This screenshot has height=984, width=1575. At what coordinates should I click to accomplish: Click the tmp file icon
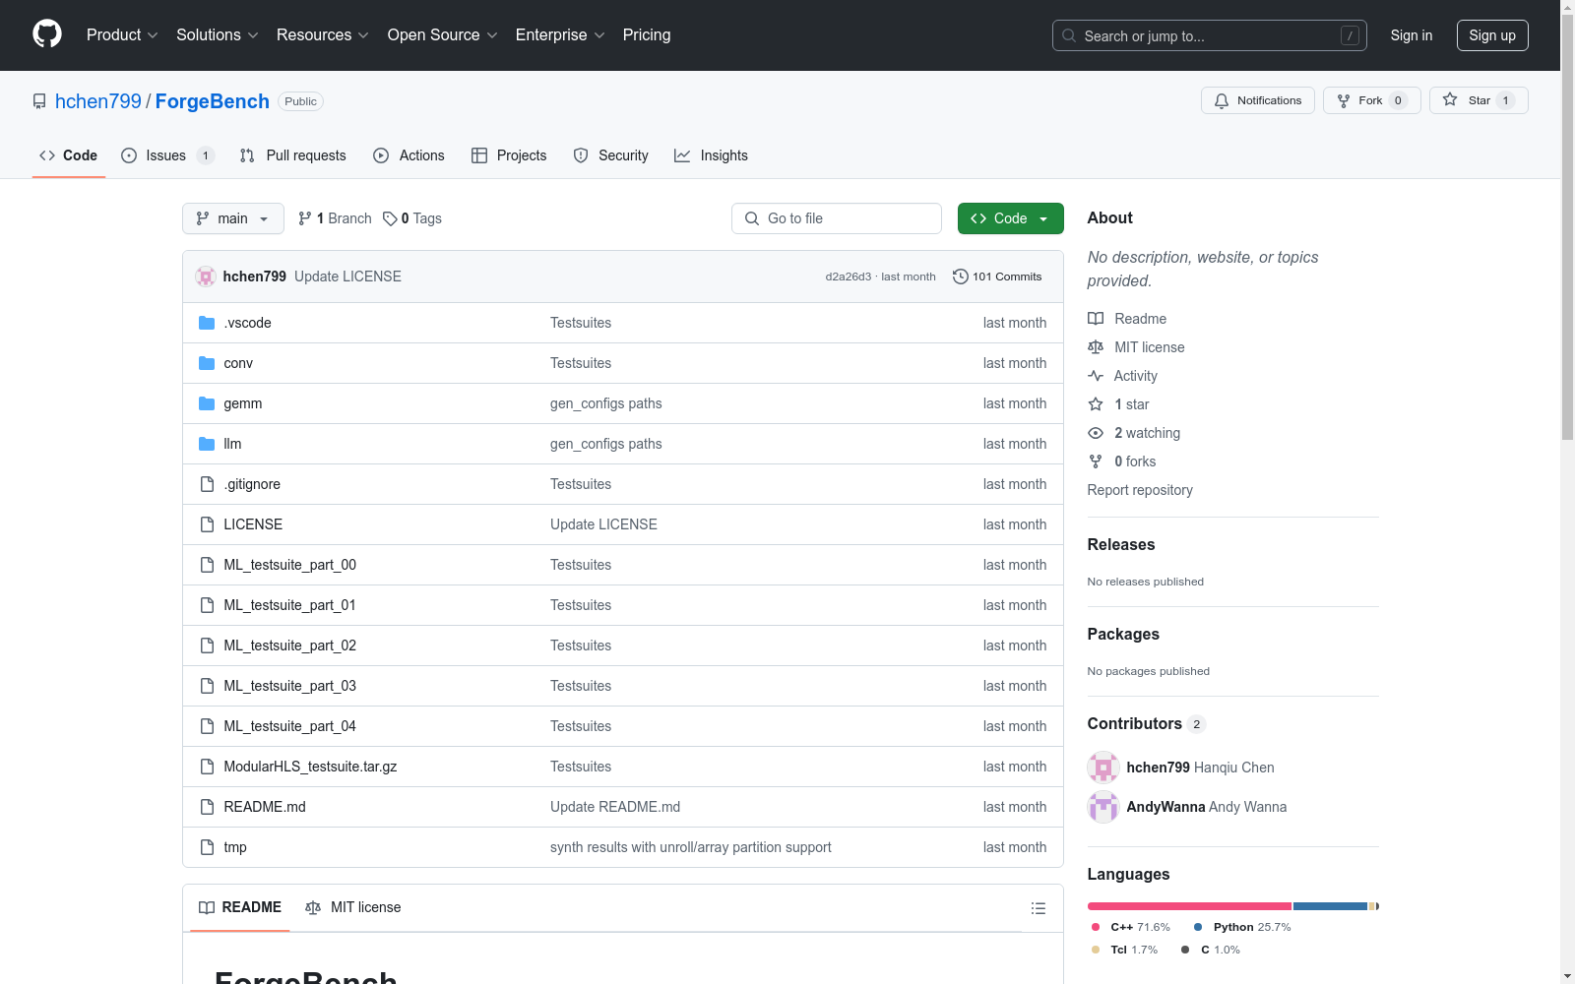coord(207,847)
